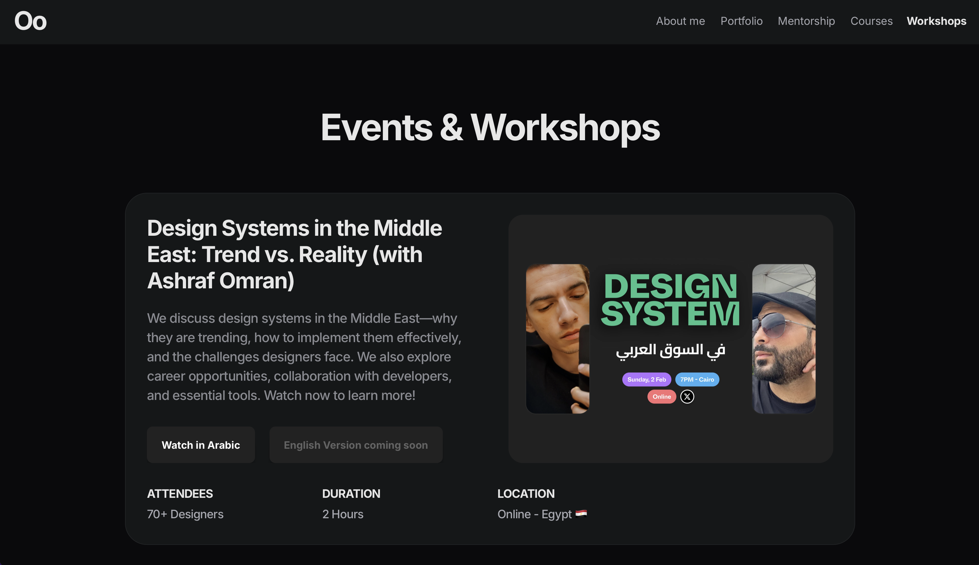Open the Courses page
Screen dimensions: 979x565
[871, 21]
